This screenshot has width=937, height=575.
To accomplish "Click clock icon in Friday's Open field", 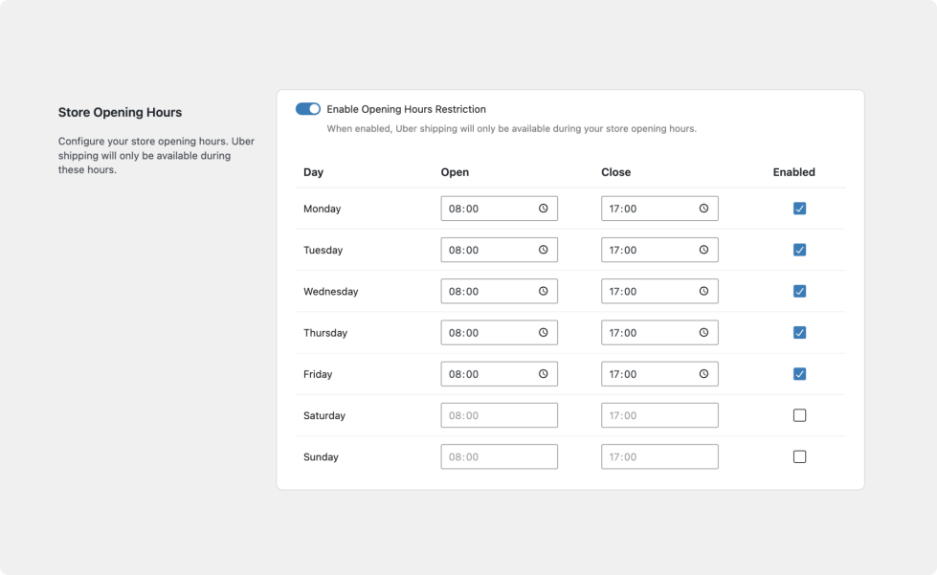I will [x=543, y=374].
